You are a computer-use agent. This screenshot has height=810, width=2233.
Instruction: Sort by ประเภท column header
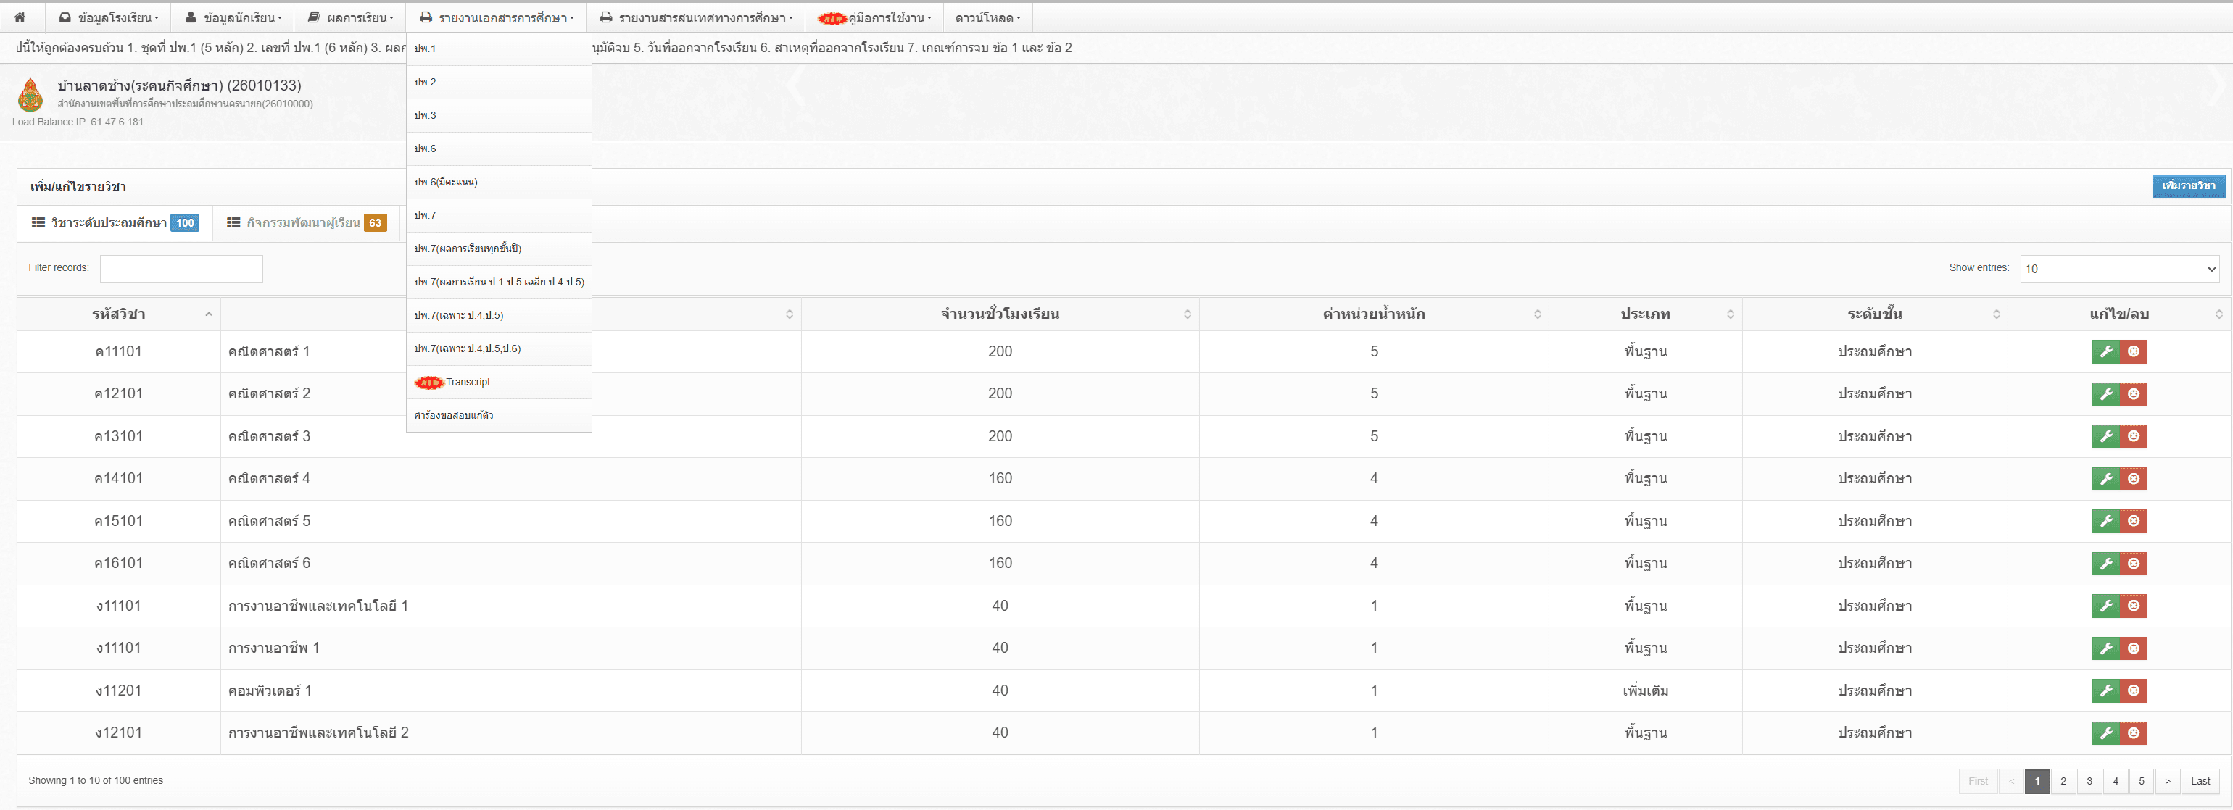click(1645, 314)
